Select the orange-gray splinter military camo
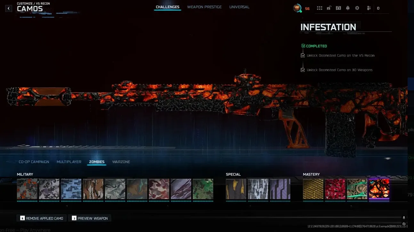 coord(27,189)
